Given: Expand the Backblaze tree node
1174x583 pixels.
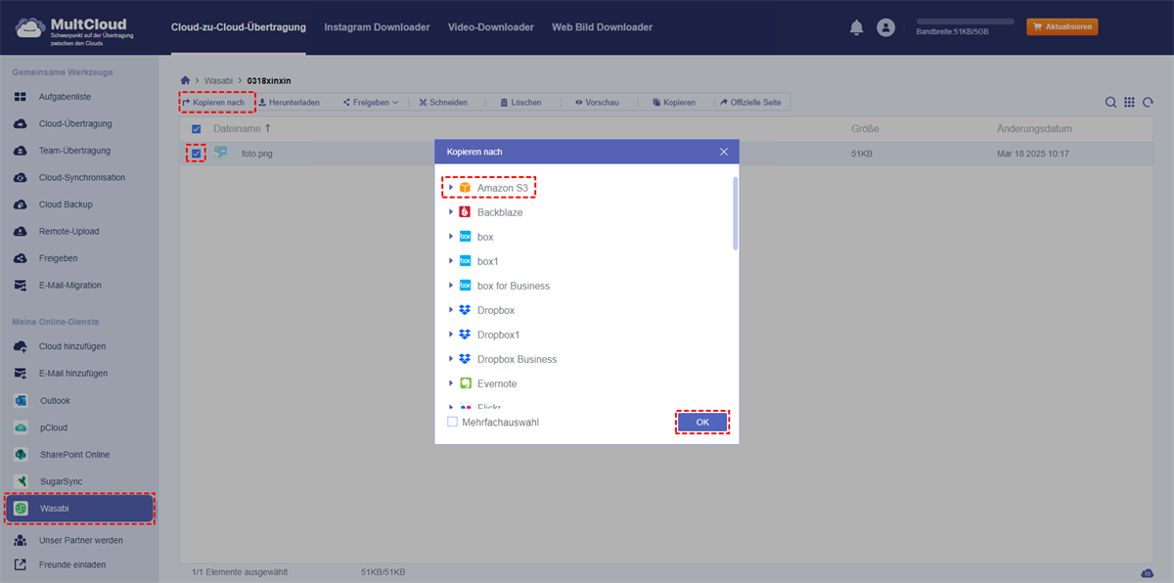Looking at the screenshot, I should click(x=451, y=212).
